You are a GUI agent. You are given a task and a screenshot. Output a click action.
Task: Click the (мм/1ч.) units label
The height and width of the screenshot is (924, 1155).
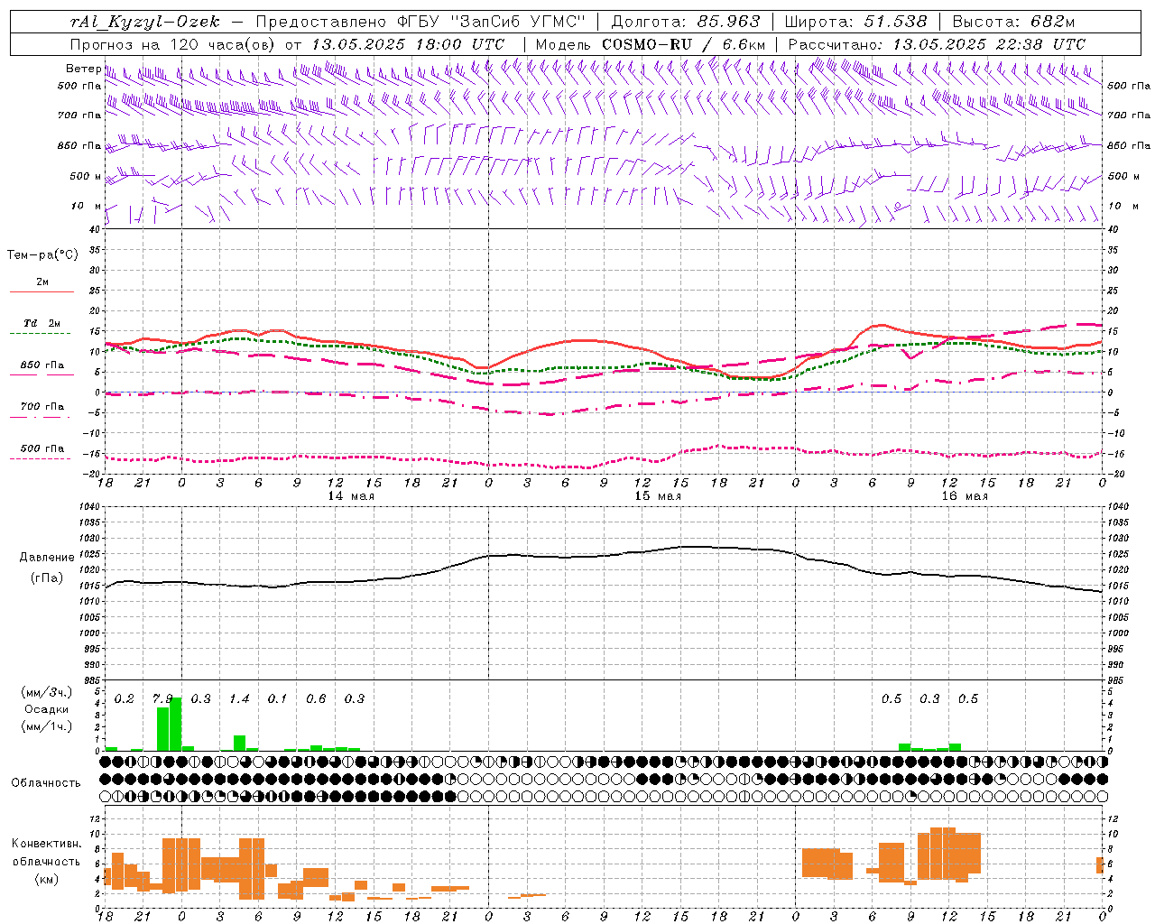point(46,726)
